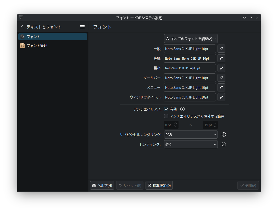Click the 標準設定(D) button
This screenshot has width=278, height=212.
point(159,185)
